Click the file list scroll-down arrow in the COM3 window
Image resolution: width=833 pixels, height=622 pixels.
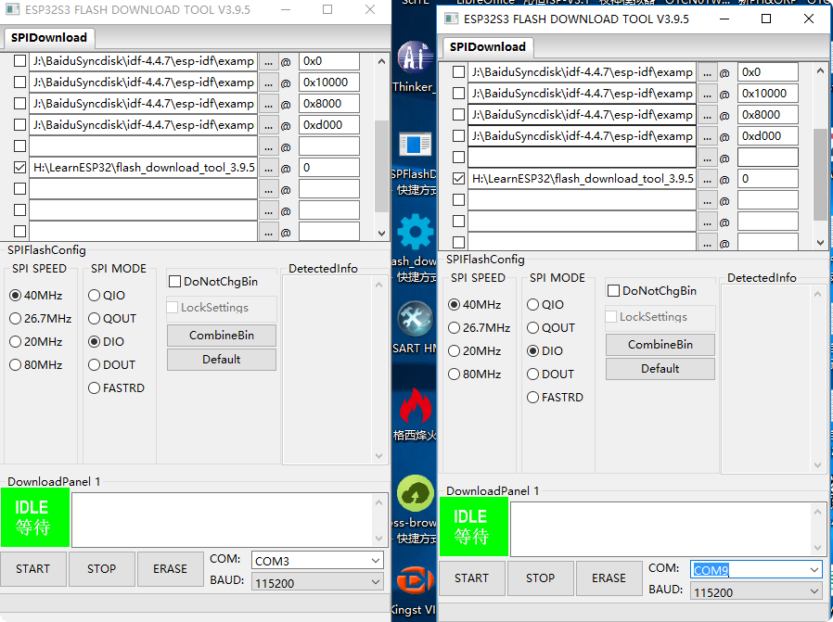(381, 233)
